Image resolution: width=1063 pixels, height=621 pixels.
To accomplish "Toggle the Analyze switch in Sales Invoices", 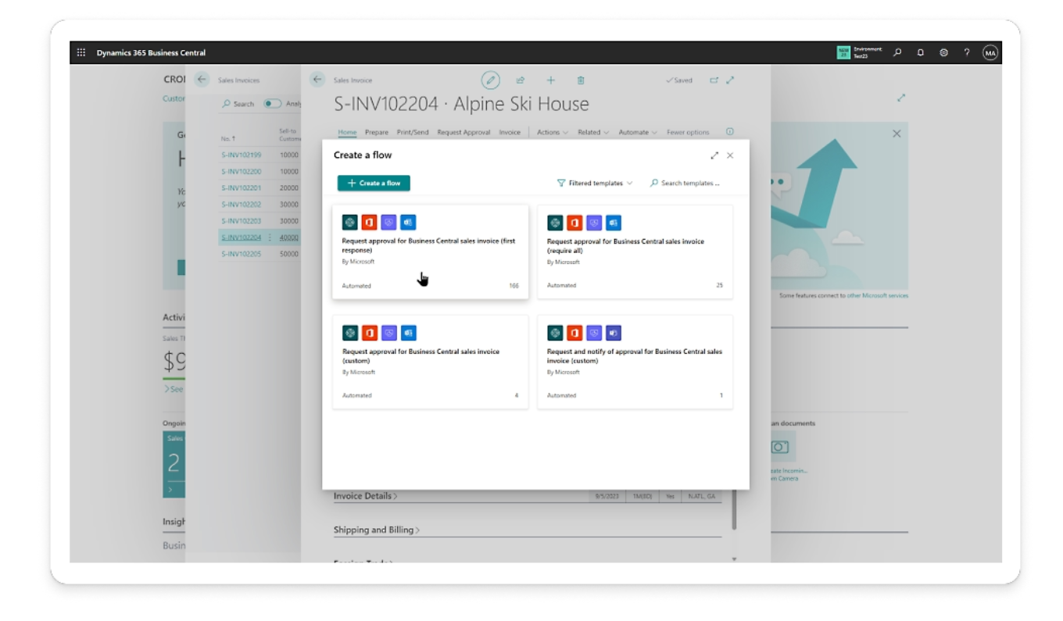I will pos(272,104).
